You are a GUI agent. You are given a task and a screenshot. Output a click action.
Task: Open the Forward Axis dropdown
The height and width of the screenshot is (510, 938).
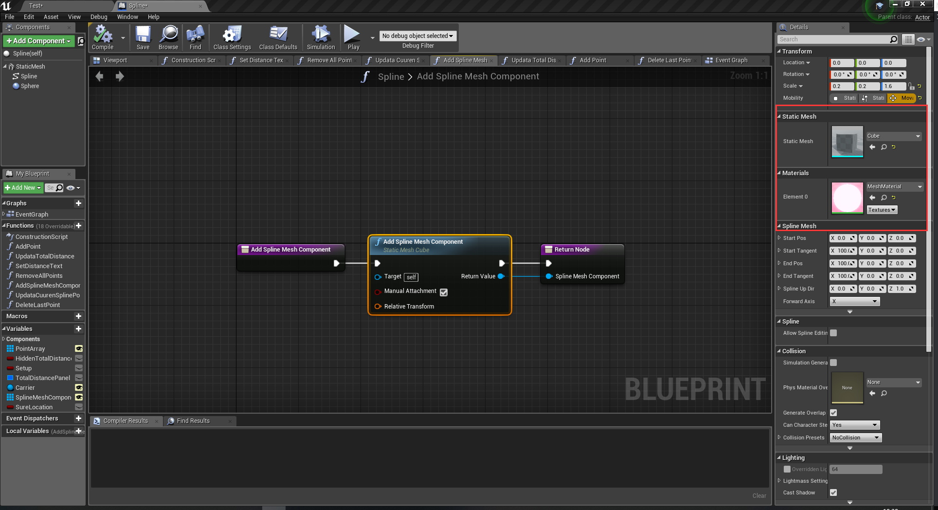point(854,301)
